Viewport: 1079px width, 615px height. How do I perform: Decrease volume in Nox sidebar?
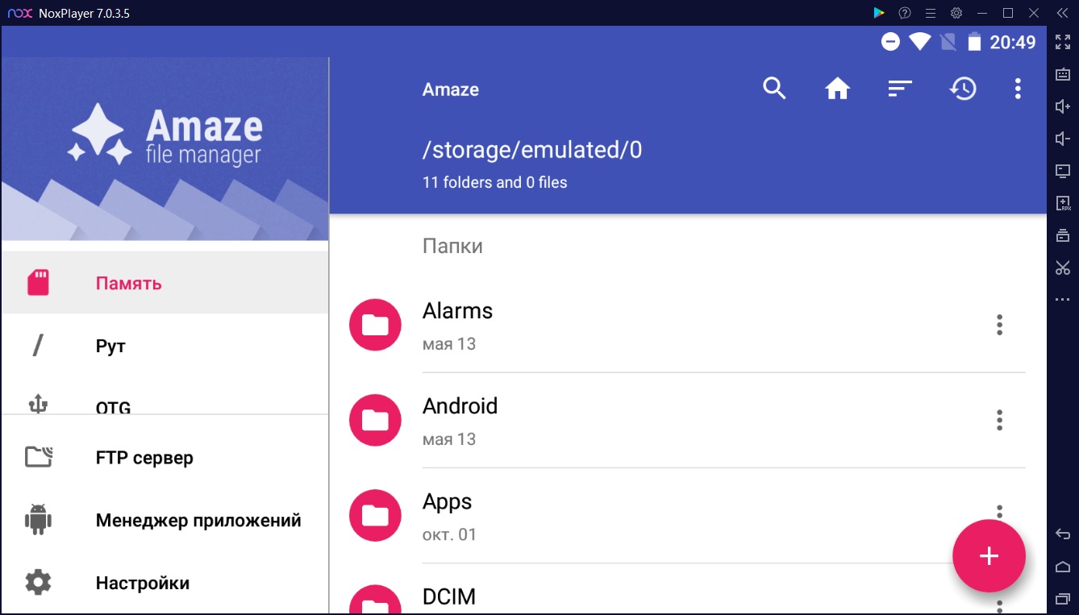pyautogui.click(x=1063, y=139)
